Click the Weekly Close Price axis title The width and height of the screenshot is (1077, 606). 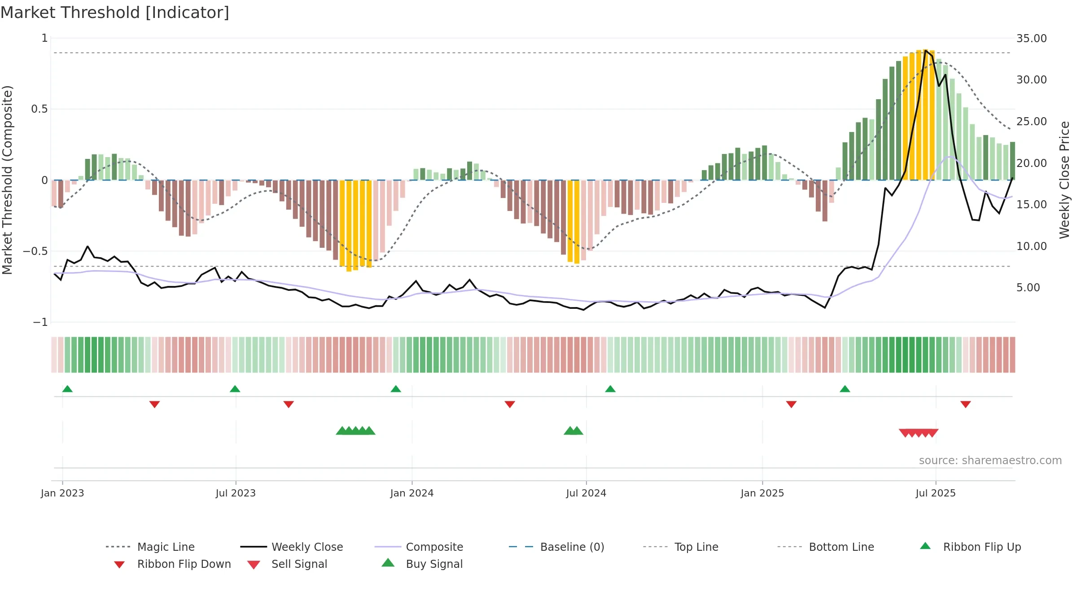[1064, 180]
